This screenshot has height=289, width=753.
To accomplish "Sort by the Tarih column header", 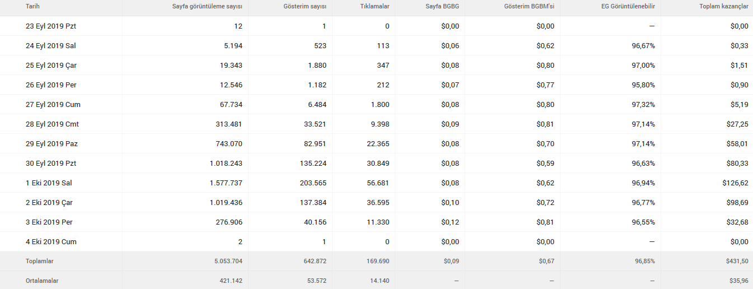I will click(x=32, y=6).
